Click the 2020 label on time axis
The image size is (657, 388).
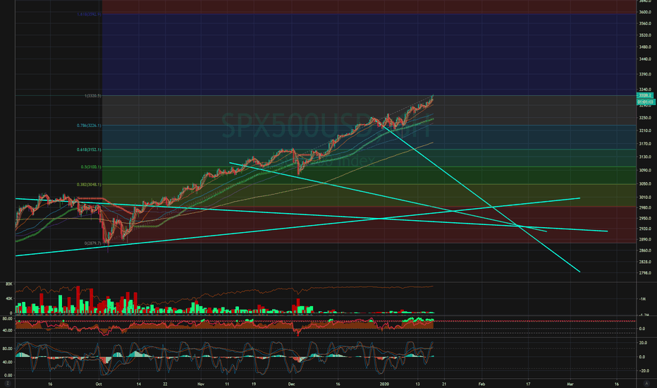click(384, 384)
